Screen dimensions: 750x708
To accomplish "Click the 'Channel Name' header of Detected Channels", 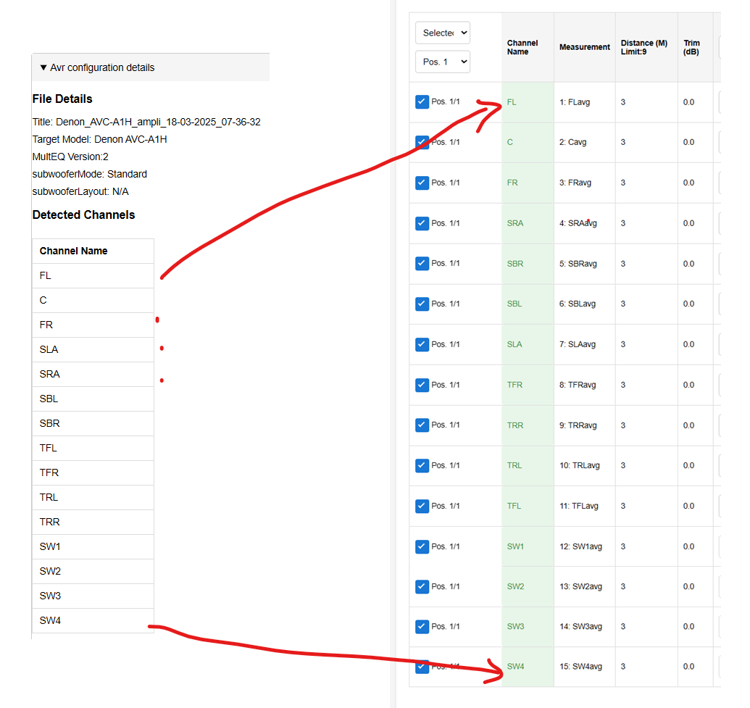I will pos(74,251).
